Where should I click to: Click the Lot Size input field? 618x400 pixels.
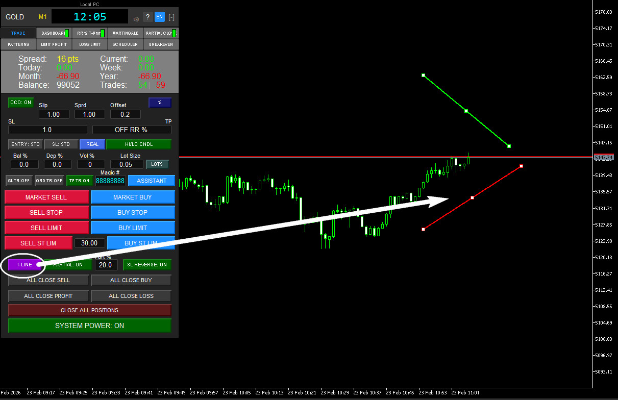(x=126, y=164)
